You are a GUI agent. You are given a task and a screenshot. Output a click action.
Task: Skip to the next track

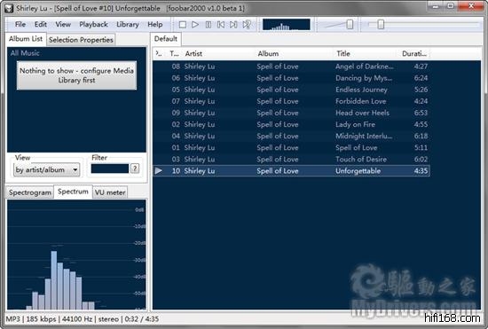(x=233, y=25)
